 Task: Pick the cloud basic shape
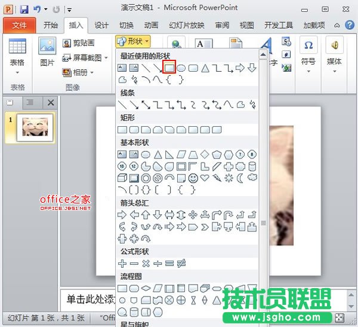(x=252, y=177)
